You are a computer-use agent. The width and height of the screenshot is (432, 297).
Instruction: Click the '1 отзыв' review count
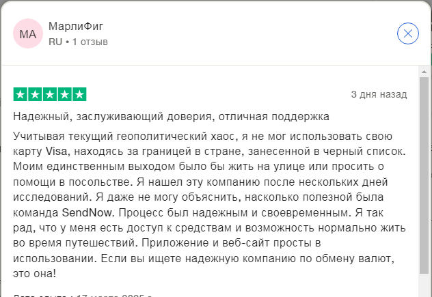pos(90,42)
